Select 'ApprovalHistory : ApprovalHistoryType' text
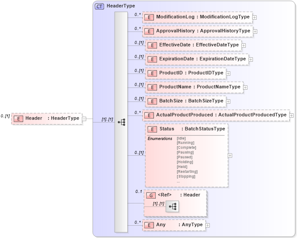 point(203,31)
